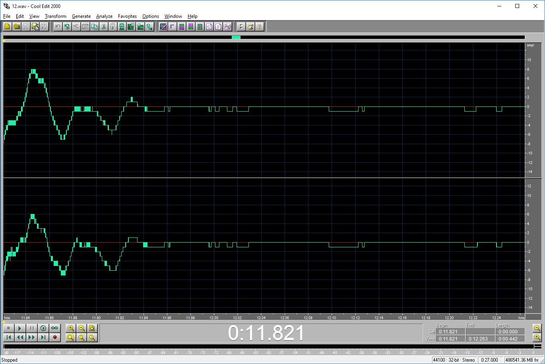Click the Stopped status text
This screenshot has width=545, height=364.
(x=10, y=360)
